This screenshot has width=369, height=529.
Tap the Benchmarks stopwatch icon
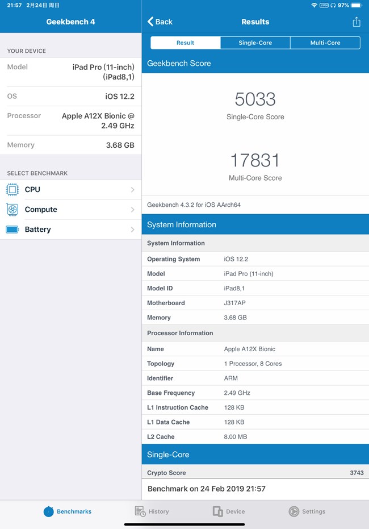point(49,511)
